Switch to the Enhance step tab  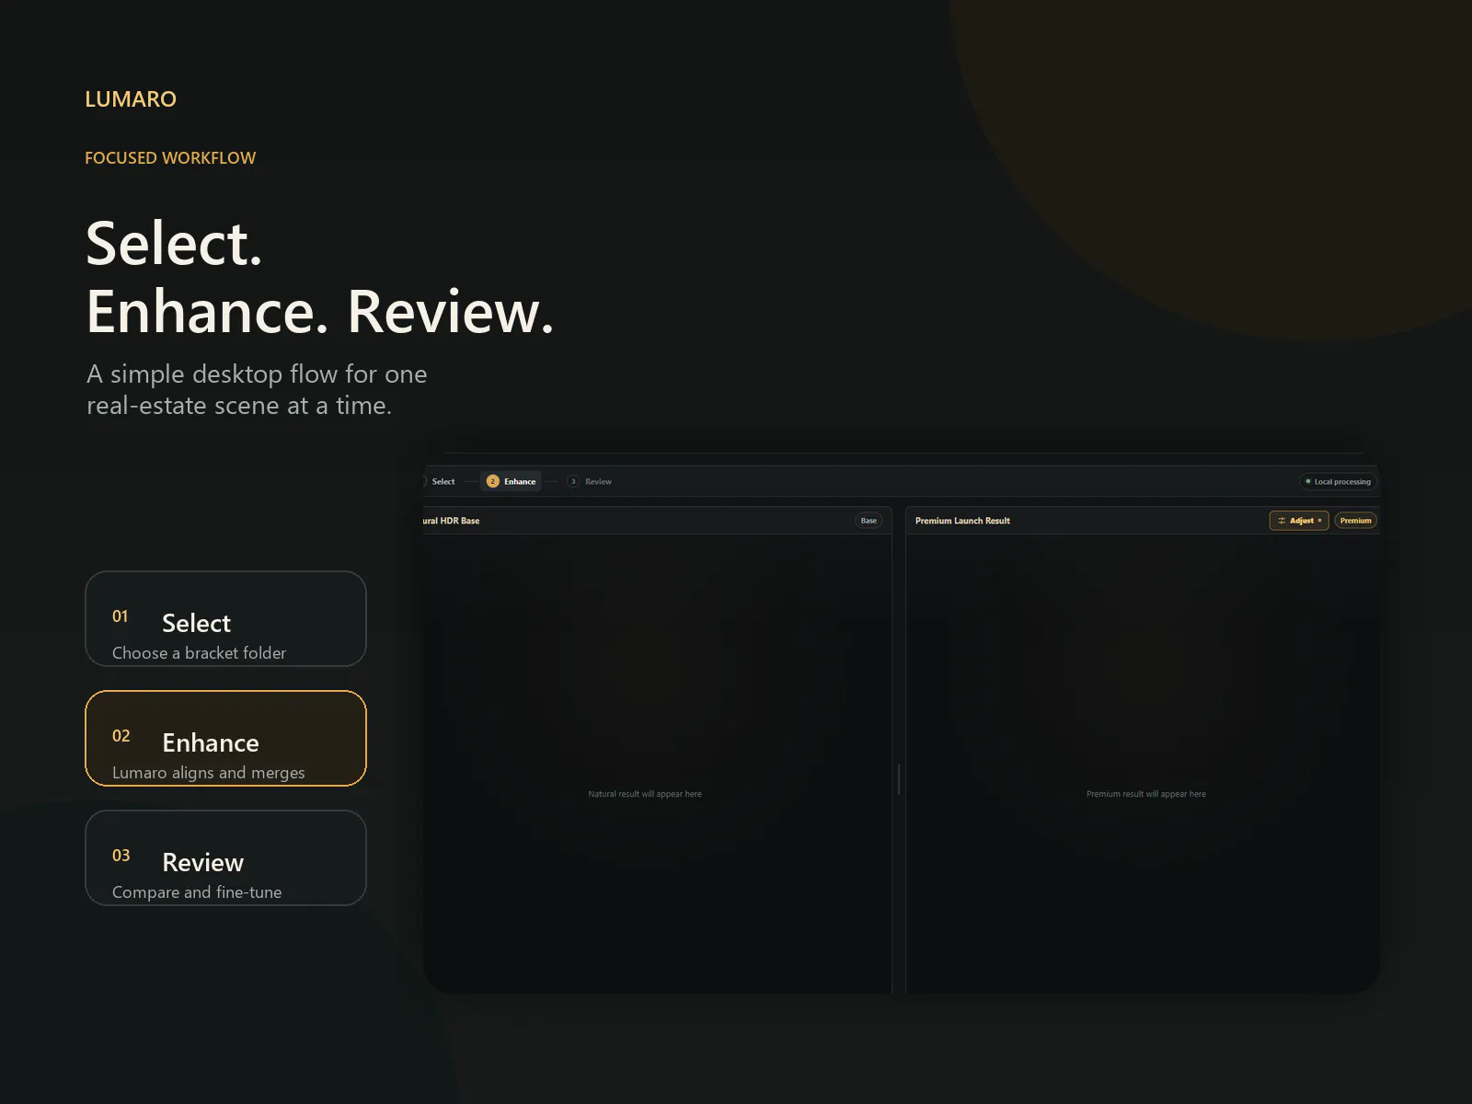tap(511, 481)
